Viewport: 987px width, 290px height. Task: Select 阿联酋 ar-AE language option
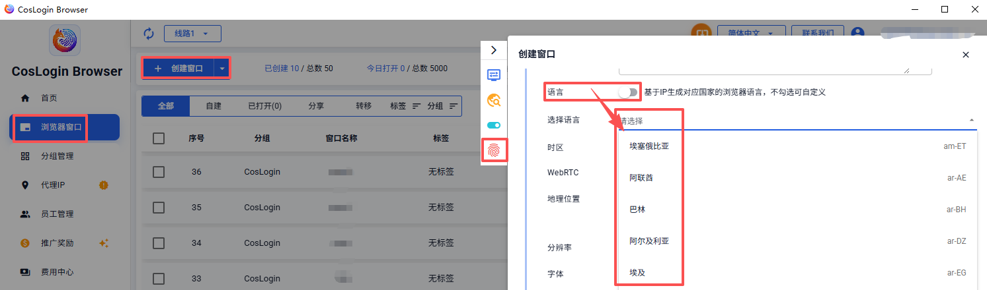(x=797, y=178)
